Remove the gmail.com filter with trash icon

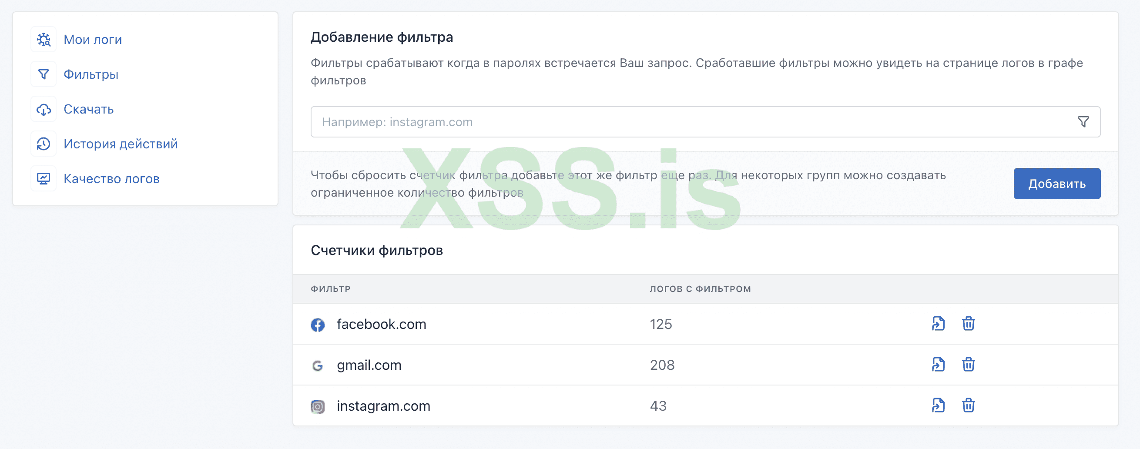(x=968, y=365)
